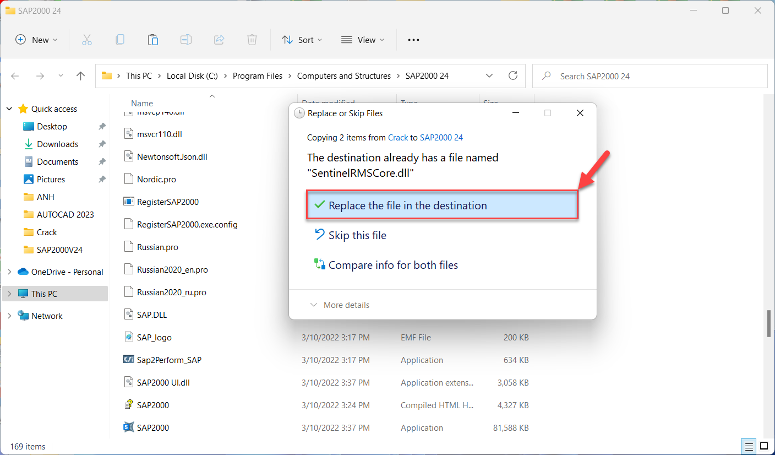
Task: Switch to large icons view layout
Action: (764, 446)
